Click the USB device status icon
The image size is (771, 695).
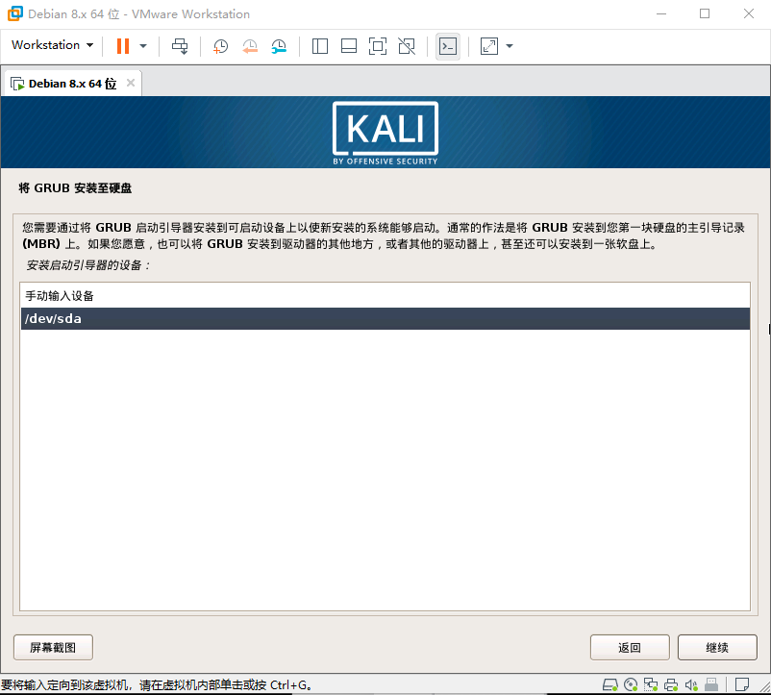coord(711,684)
